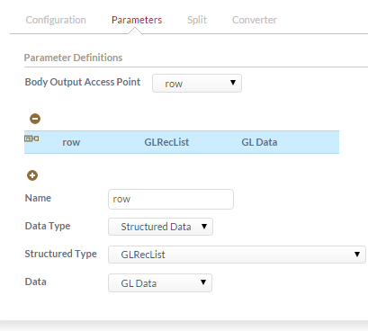Click the Data Type label

[x=48, y=226]
